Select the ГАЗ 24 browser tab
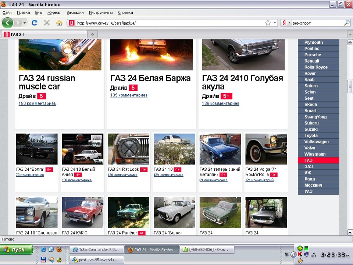The image size is (353, 265). 44,35
